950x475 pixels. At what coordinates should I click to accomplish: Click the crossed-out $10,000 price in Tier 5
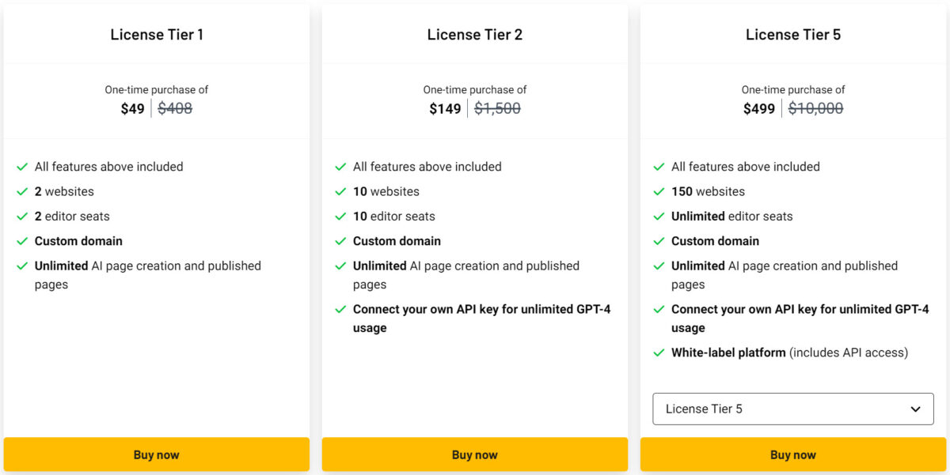tap(817, 108)
